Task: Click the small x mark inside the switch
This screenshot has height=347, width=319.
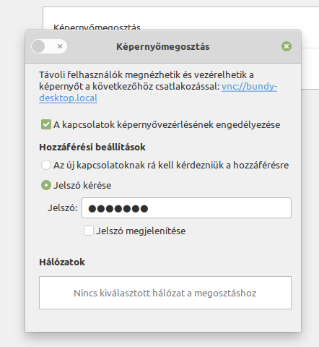Action: 60,46
